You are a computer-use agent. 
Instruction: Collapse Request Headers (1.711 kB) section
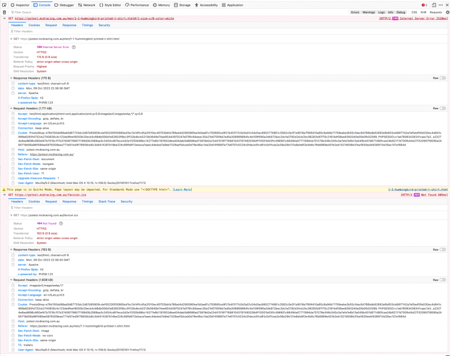(11, 108)
